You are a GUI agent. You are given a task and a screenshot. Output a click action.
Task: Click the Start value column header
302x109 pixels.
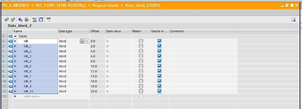(x=119, y=31)
